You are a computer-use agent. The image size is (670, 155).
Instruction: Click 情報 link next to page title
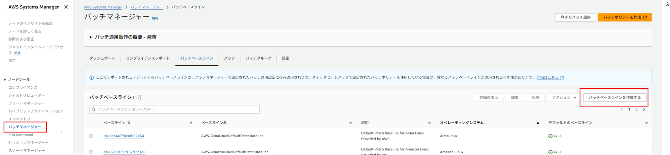155,18
